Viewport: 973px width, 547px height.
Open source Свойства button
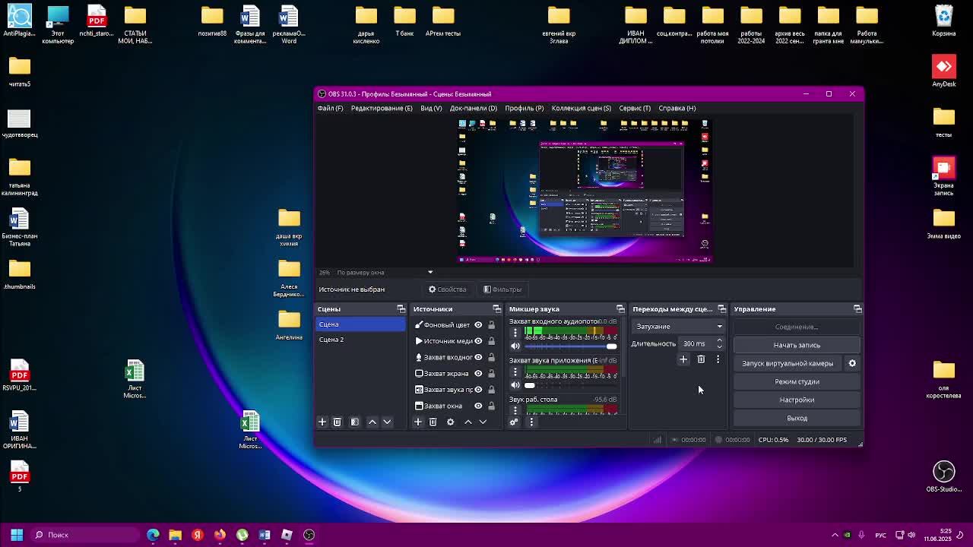tap(448, 289)
